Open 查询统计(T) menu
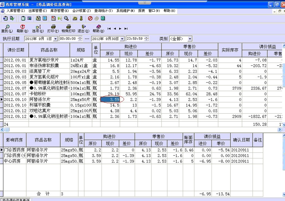The width and height of the screenshot is (285, 201). point(103,11)
